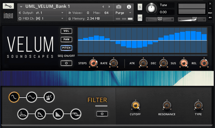Click the REL knob
This screenshot has width=215, height=128.
[x=204, y=63]
